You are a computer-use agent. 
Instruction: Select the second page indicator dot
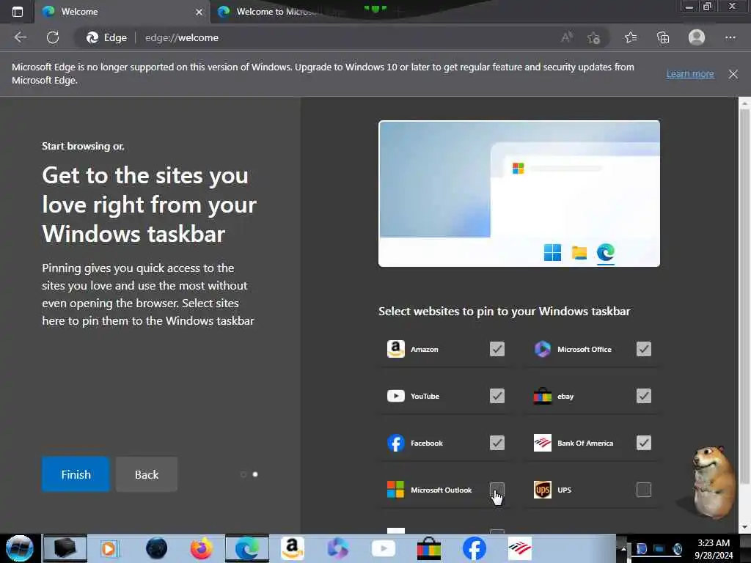[x=255, y=474]
